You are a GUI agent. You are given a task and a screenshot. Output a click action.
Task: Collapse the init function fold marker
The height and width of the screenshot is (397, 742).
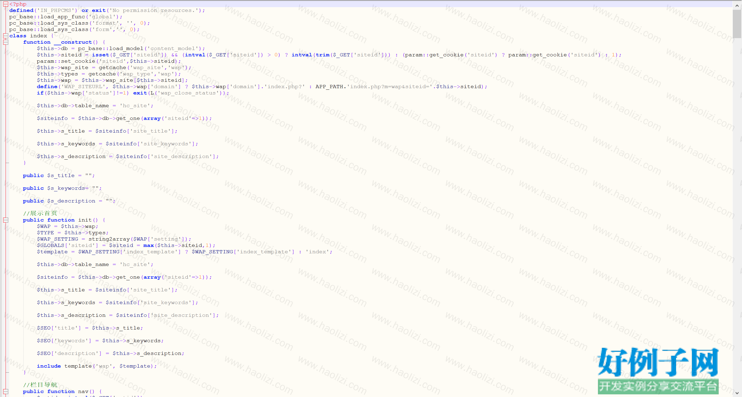pyautogui.click(x=6, y=220)
